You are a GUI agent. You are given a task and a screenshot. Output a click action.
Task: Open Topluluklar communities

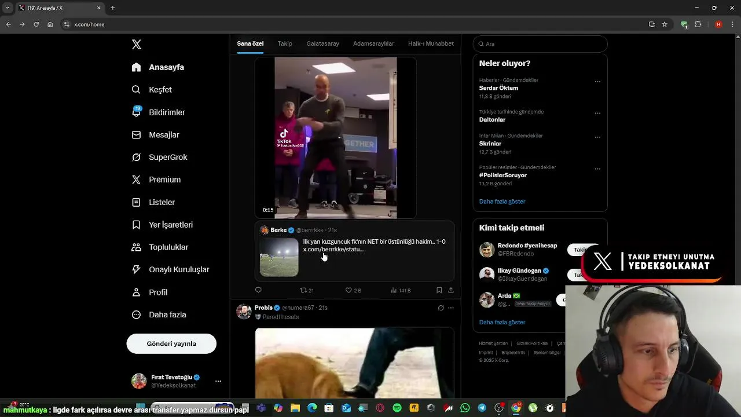pyautogui.click(x=160, y=247)
